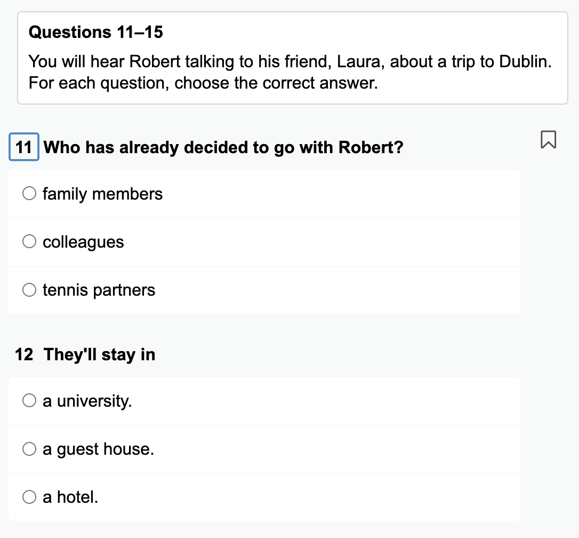The height and width of the screenshot is (538, 579).
Task: Click the highlighted question number 11 box
Action: (x=24, y=147)
